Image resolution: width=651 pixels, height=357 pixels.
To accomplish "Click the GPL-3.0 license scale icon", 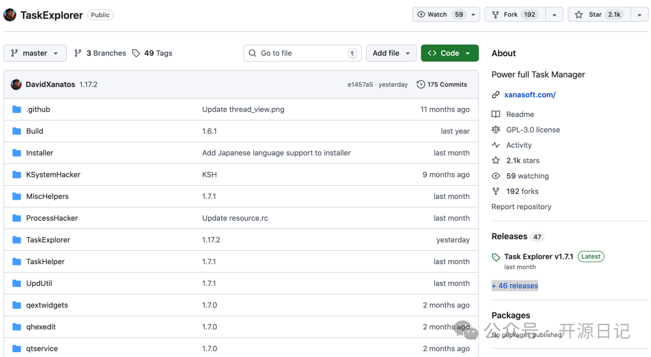I will tap(495, 130).
